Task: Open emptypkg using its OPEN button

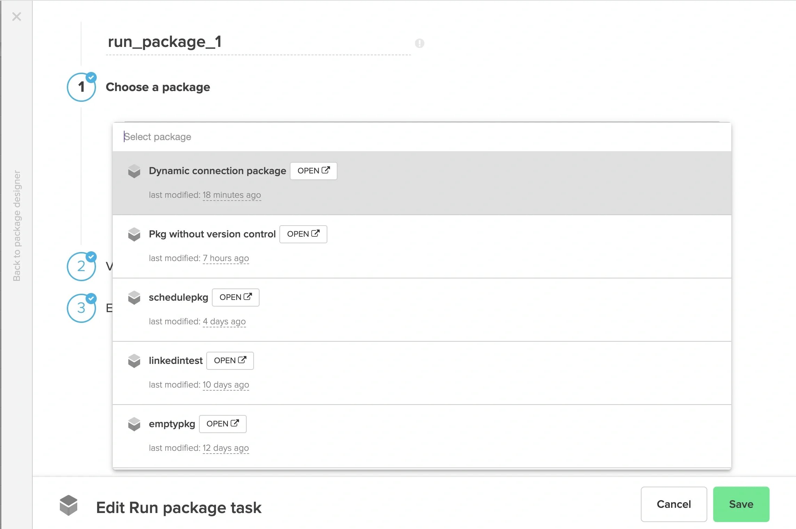Action: tap(223, 424)
